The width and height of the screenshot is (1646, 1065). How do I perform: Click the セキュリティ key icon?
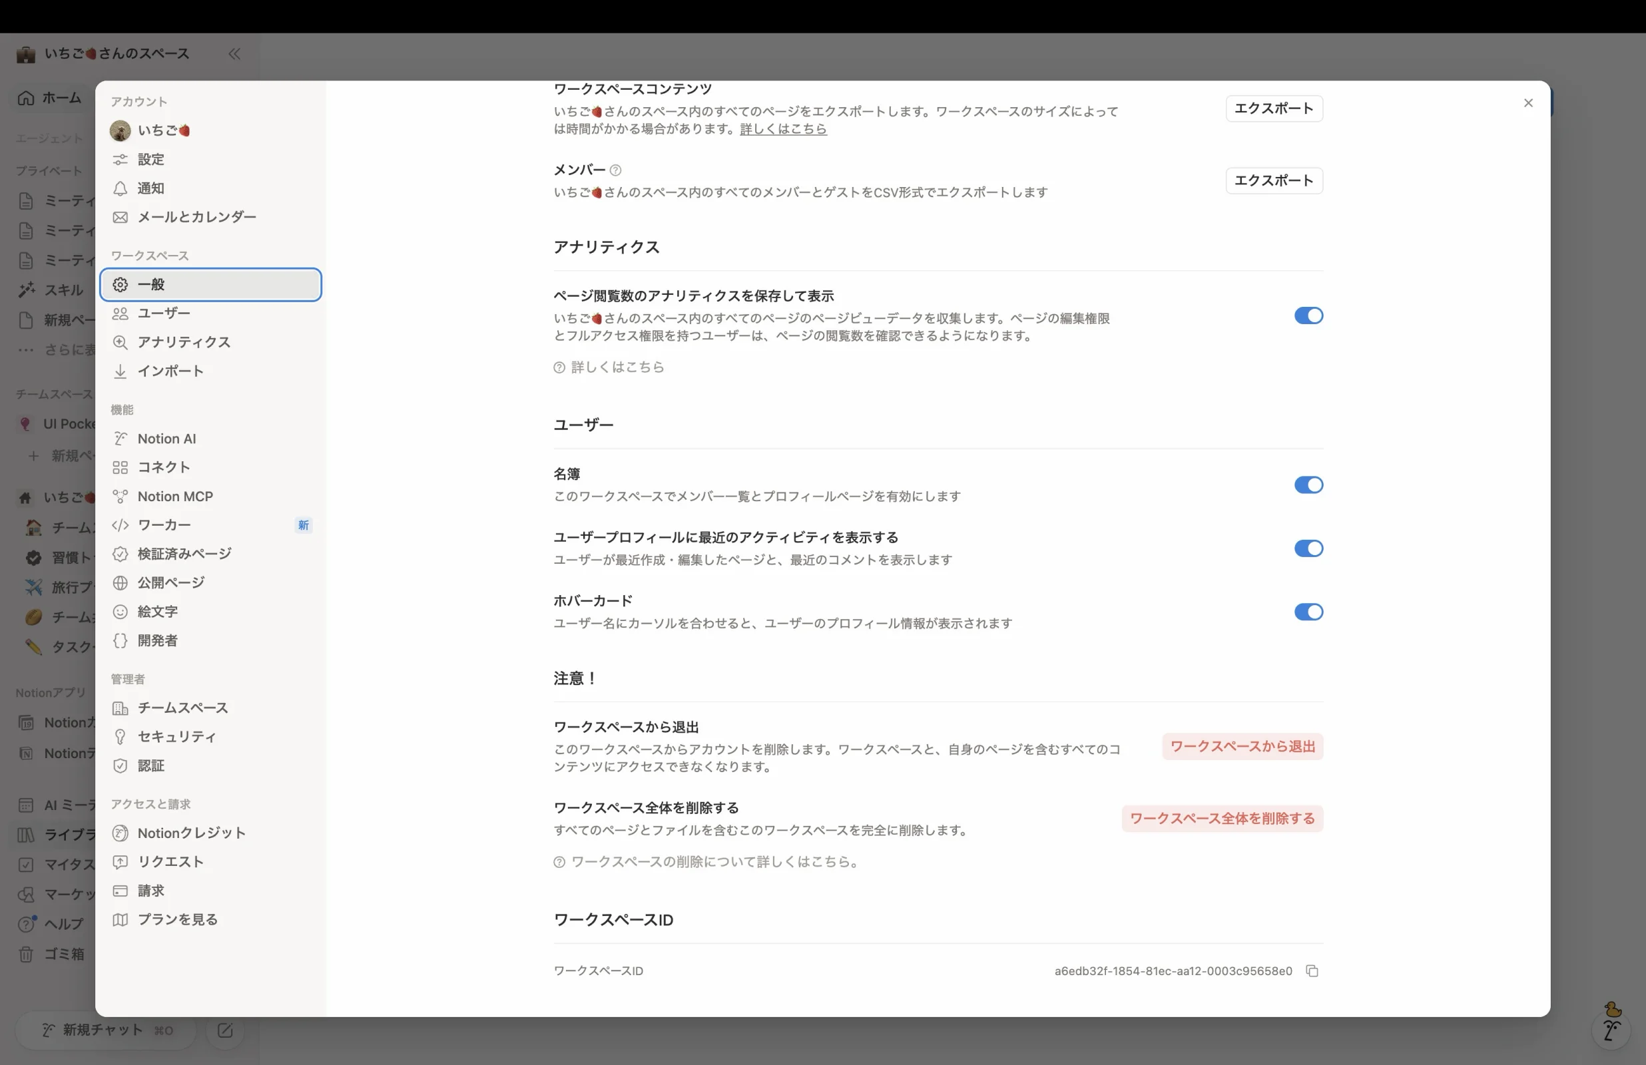[121, 738]
